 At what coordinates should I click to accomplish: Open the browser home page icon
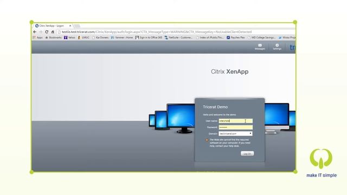coord(53,32)
